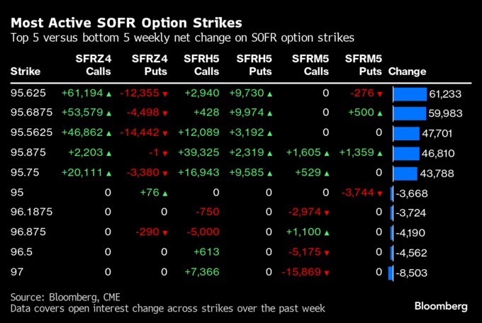Click the green up arrow beside +500
The width and height of the screenshot is (482, 323).
[x=380, y=113]
